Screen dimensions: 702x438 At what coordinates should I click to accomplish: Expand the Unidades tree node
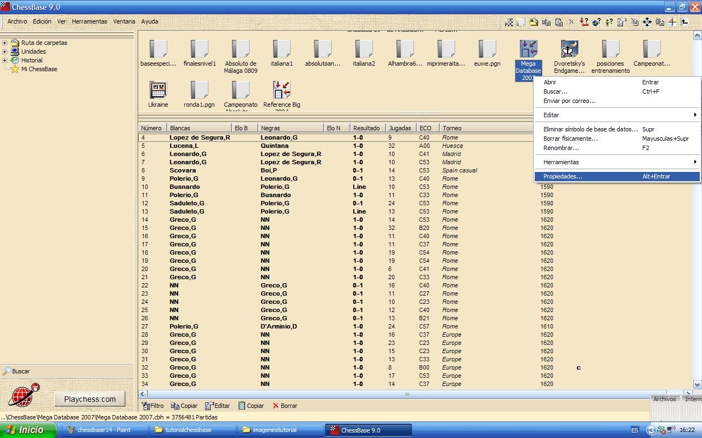tap(4, 51)
